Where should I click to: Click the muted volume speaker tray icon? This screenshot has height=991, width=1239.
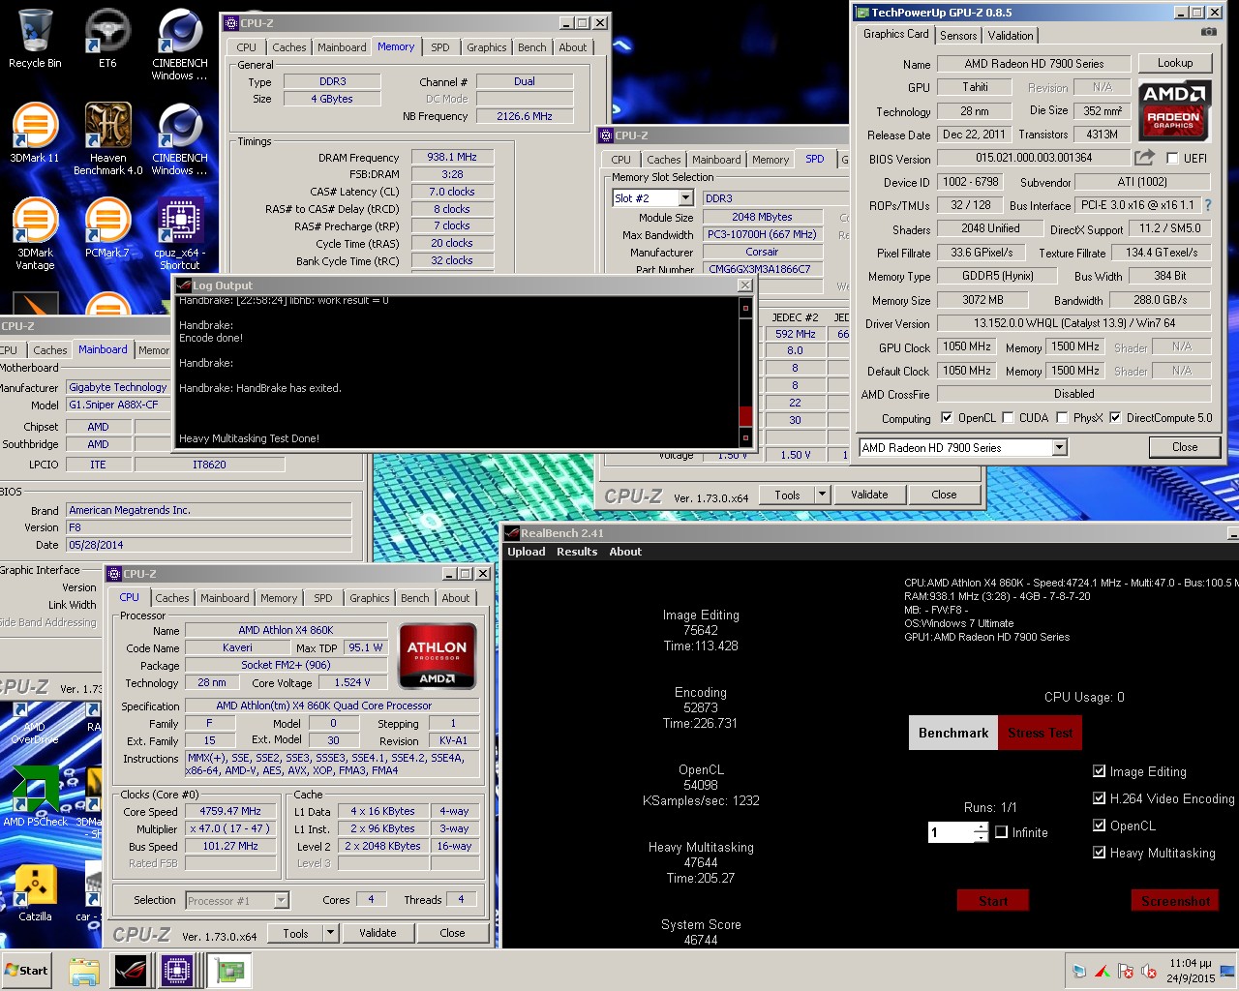[x=1149, y=971]
